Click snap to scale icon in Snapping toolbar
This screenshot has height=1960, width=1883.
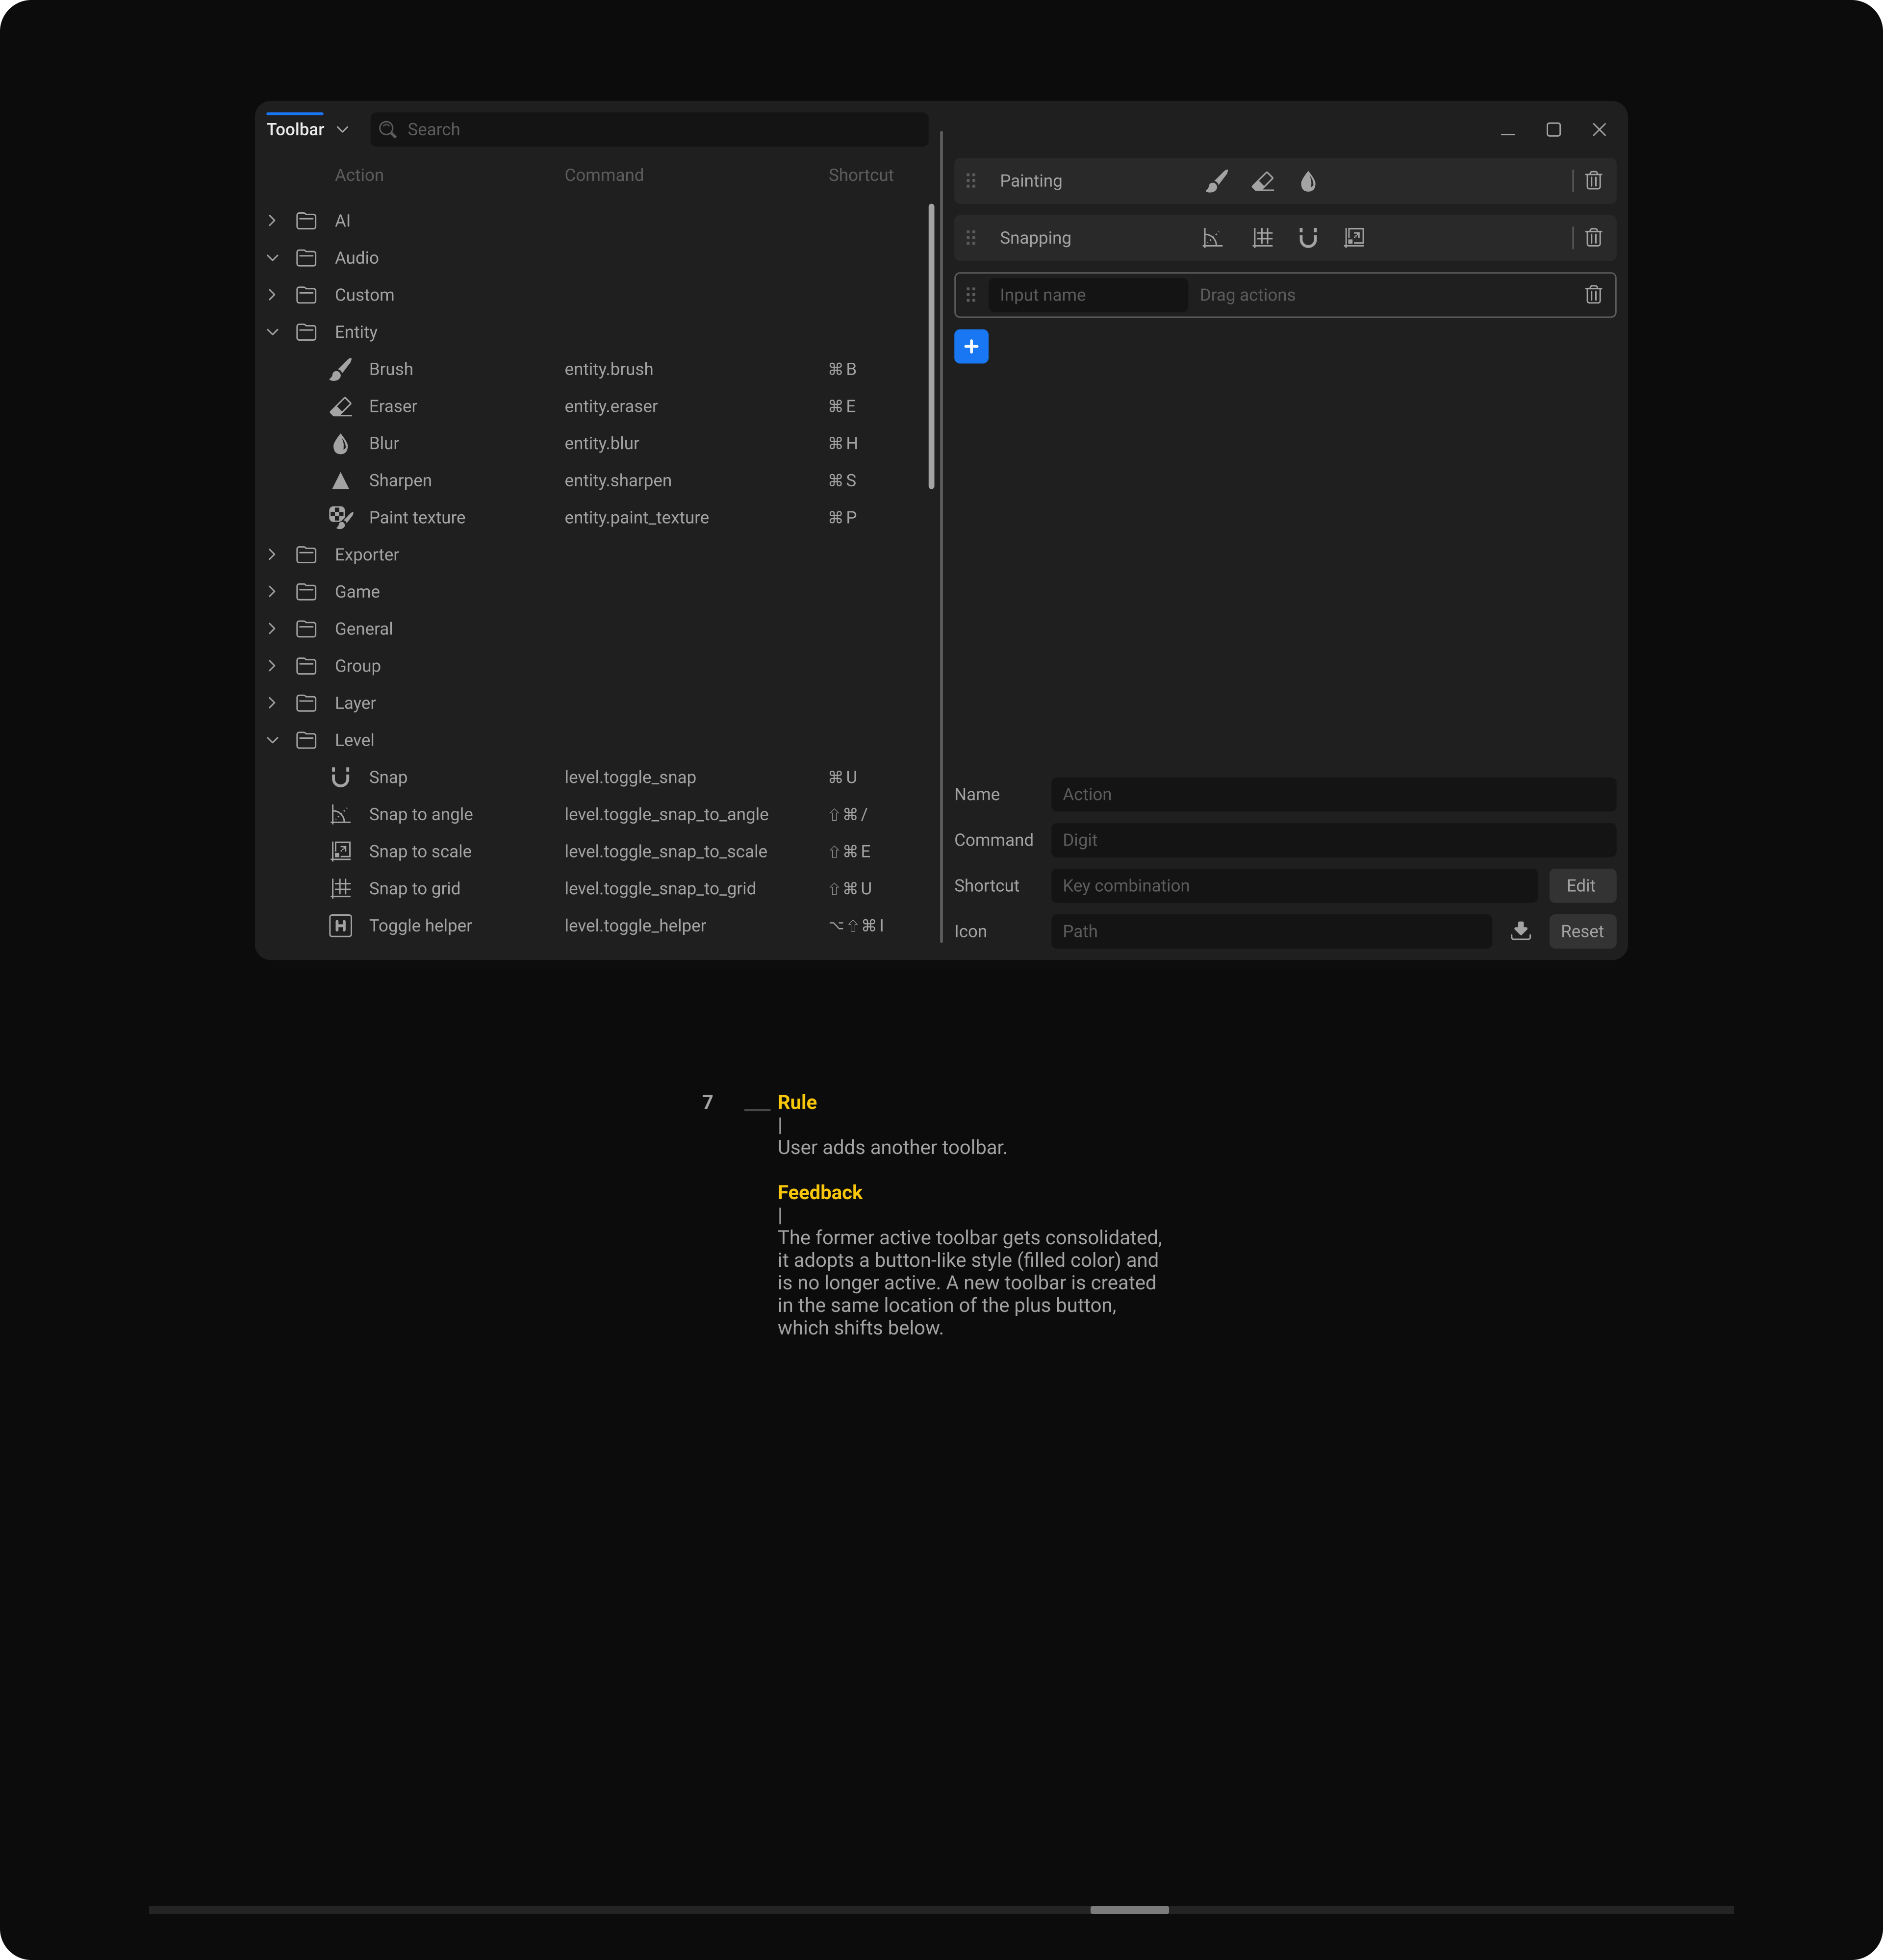(x=1354, y=238)
